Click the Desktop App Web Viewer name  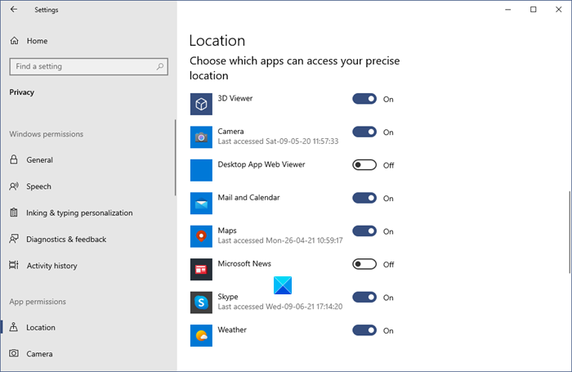[261, 164]
